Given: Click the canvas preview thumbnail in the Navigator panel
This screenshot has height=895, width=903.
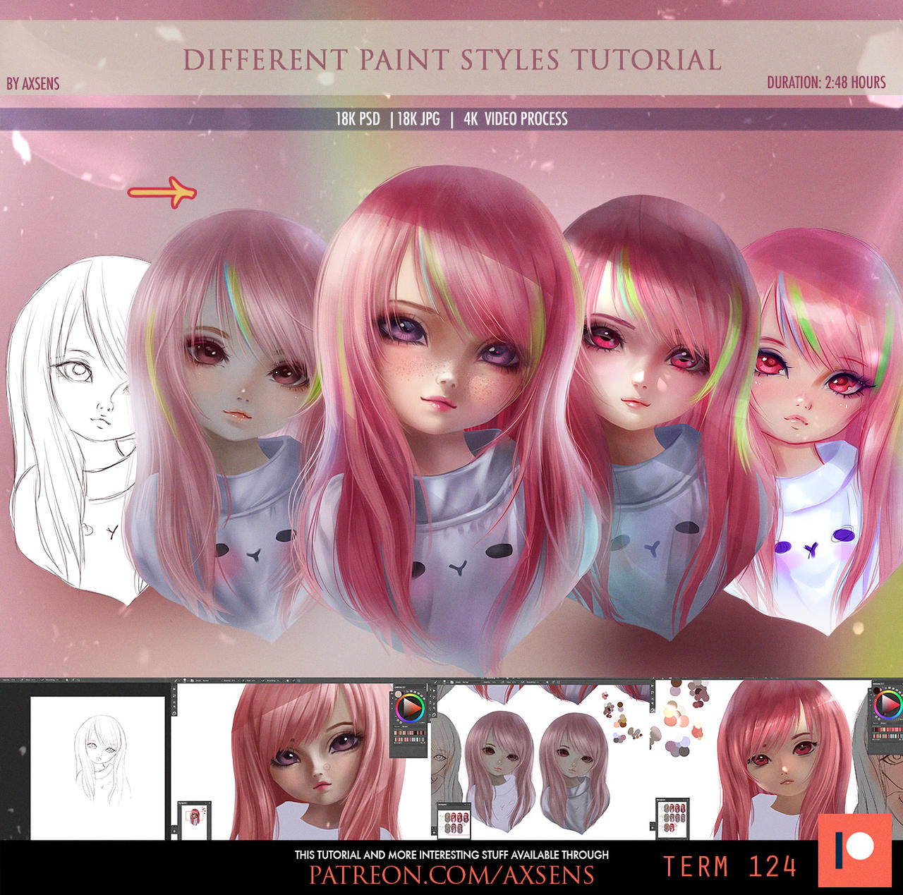Looking at the screenshot, I should tap(195, 818).
